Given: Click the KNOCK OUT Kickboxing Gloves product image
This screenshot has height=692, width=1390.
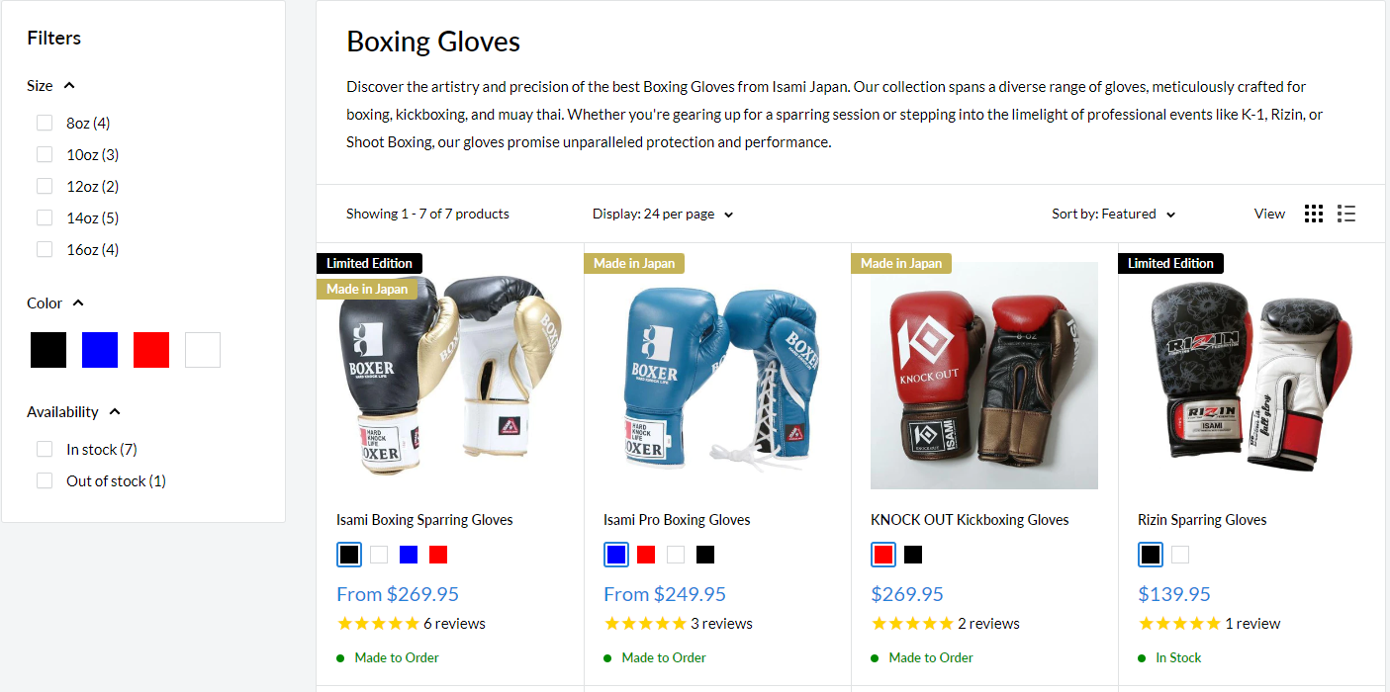Looking at the screenshot, I should click(984, 376).
